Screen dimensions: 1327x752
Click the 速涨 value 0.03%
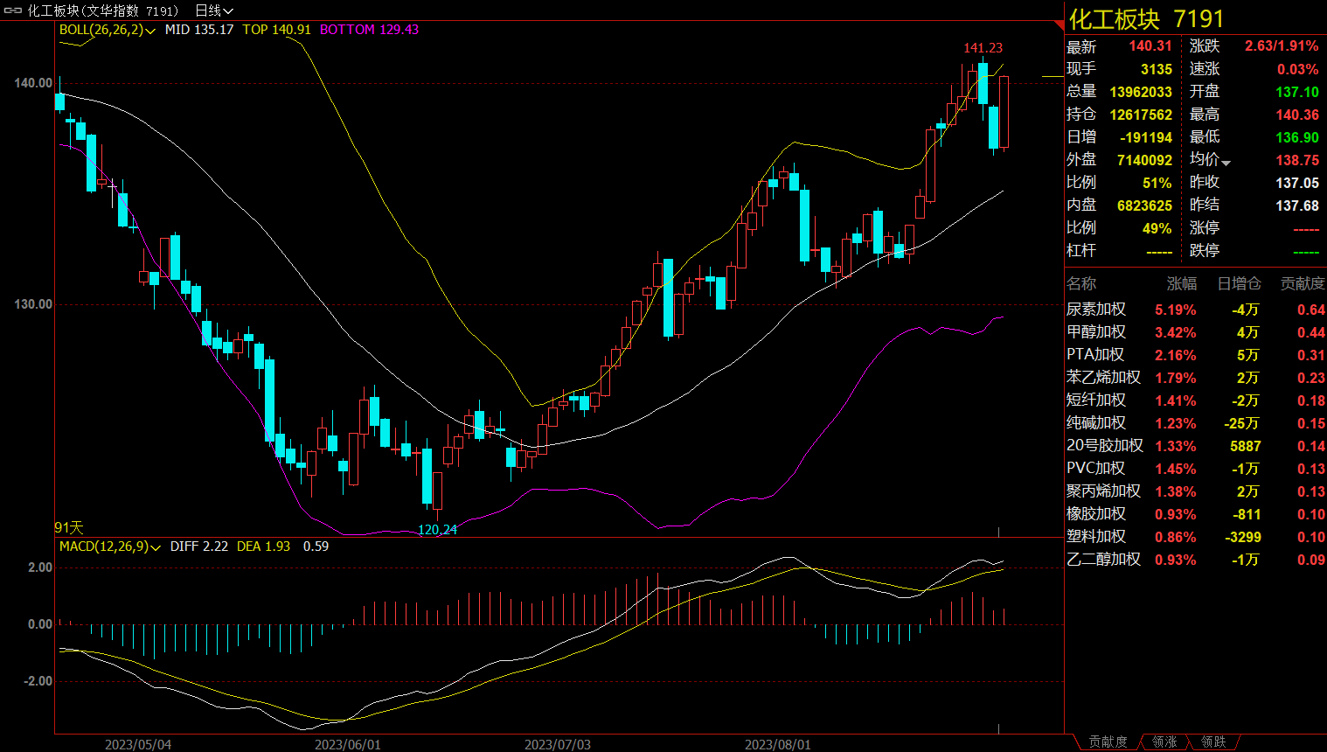tap(1297, 69)
